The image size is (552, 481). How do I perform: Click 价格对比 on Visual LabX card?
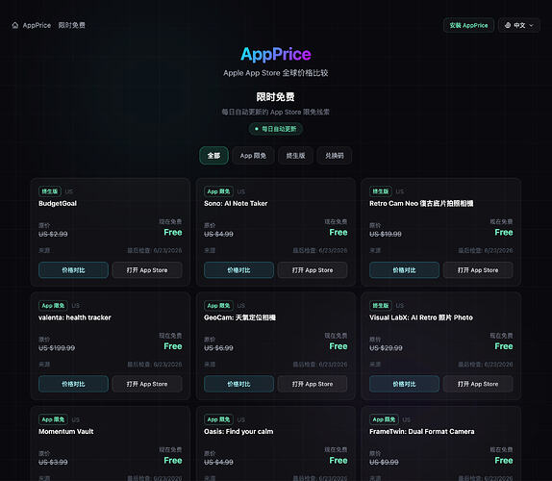tap(404, 384)
